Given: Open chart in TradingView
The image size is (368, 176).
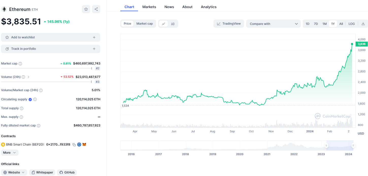Looking at the screenshot, I should [229, 24].
